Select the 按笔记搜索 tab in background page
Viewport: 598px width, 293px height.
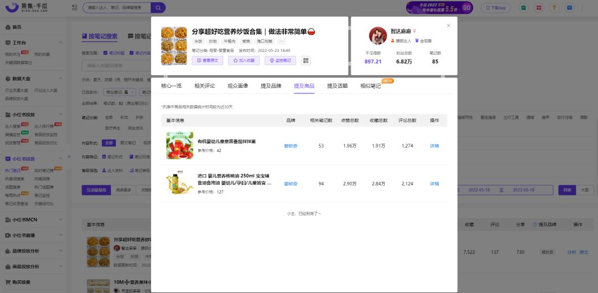pos(100,36)
